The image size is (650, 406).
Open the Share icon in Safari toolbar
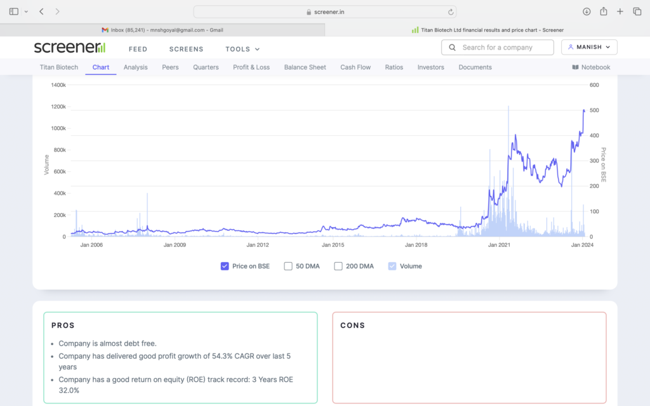[x=604, y=11]
